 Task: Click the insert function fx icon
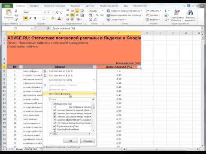point(48,28)
